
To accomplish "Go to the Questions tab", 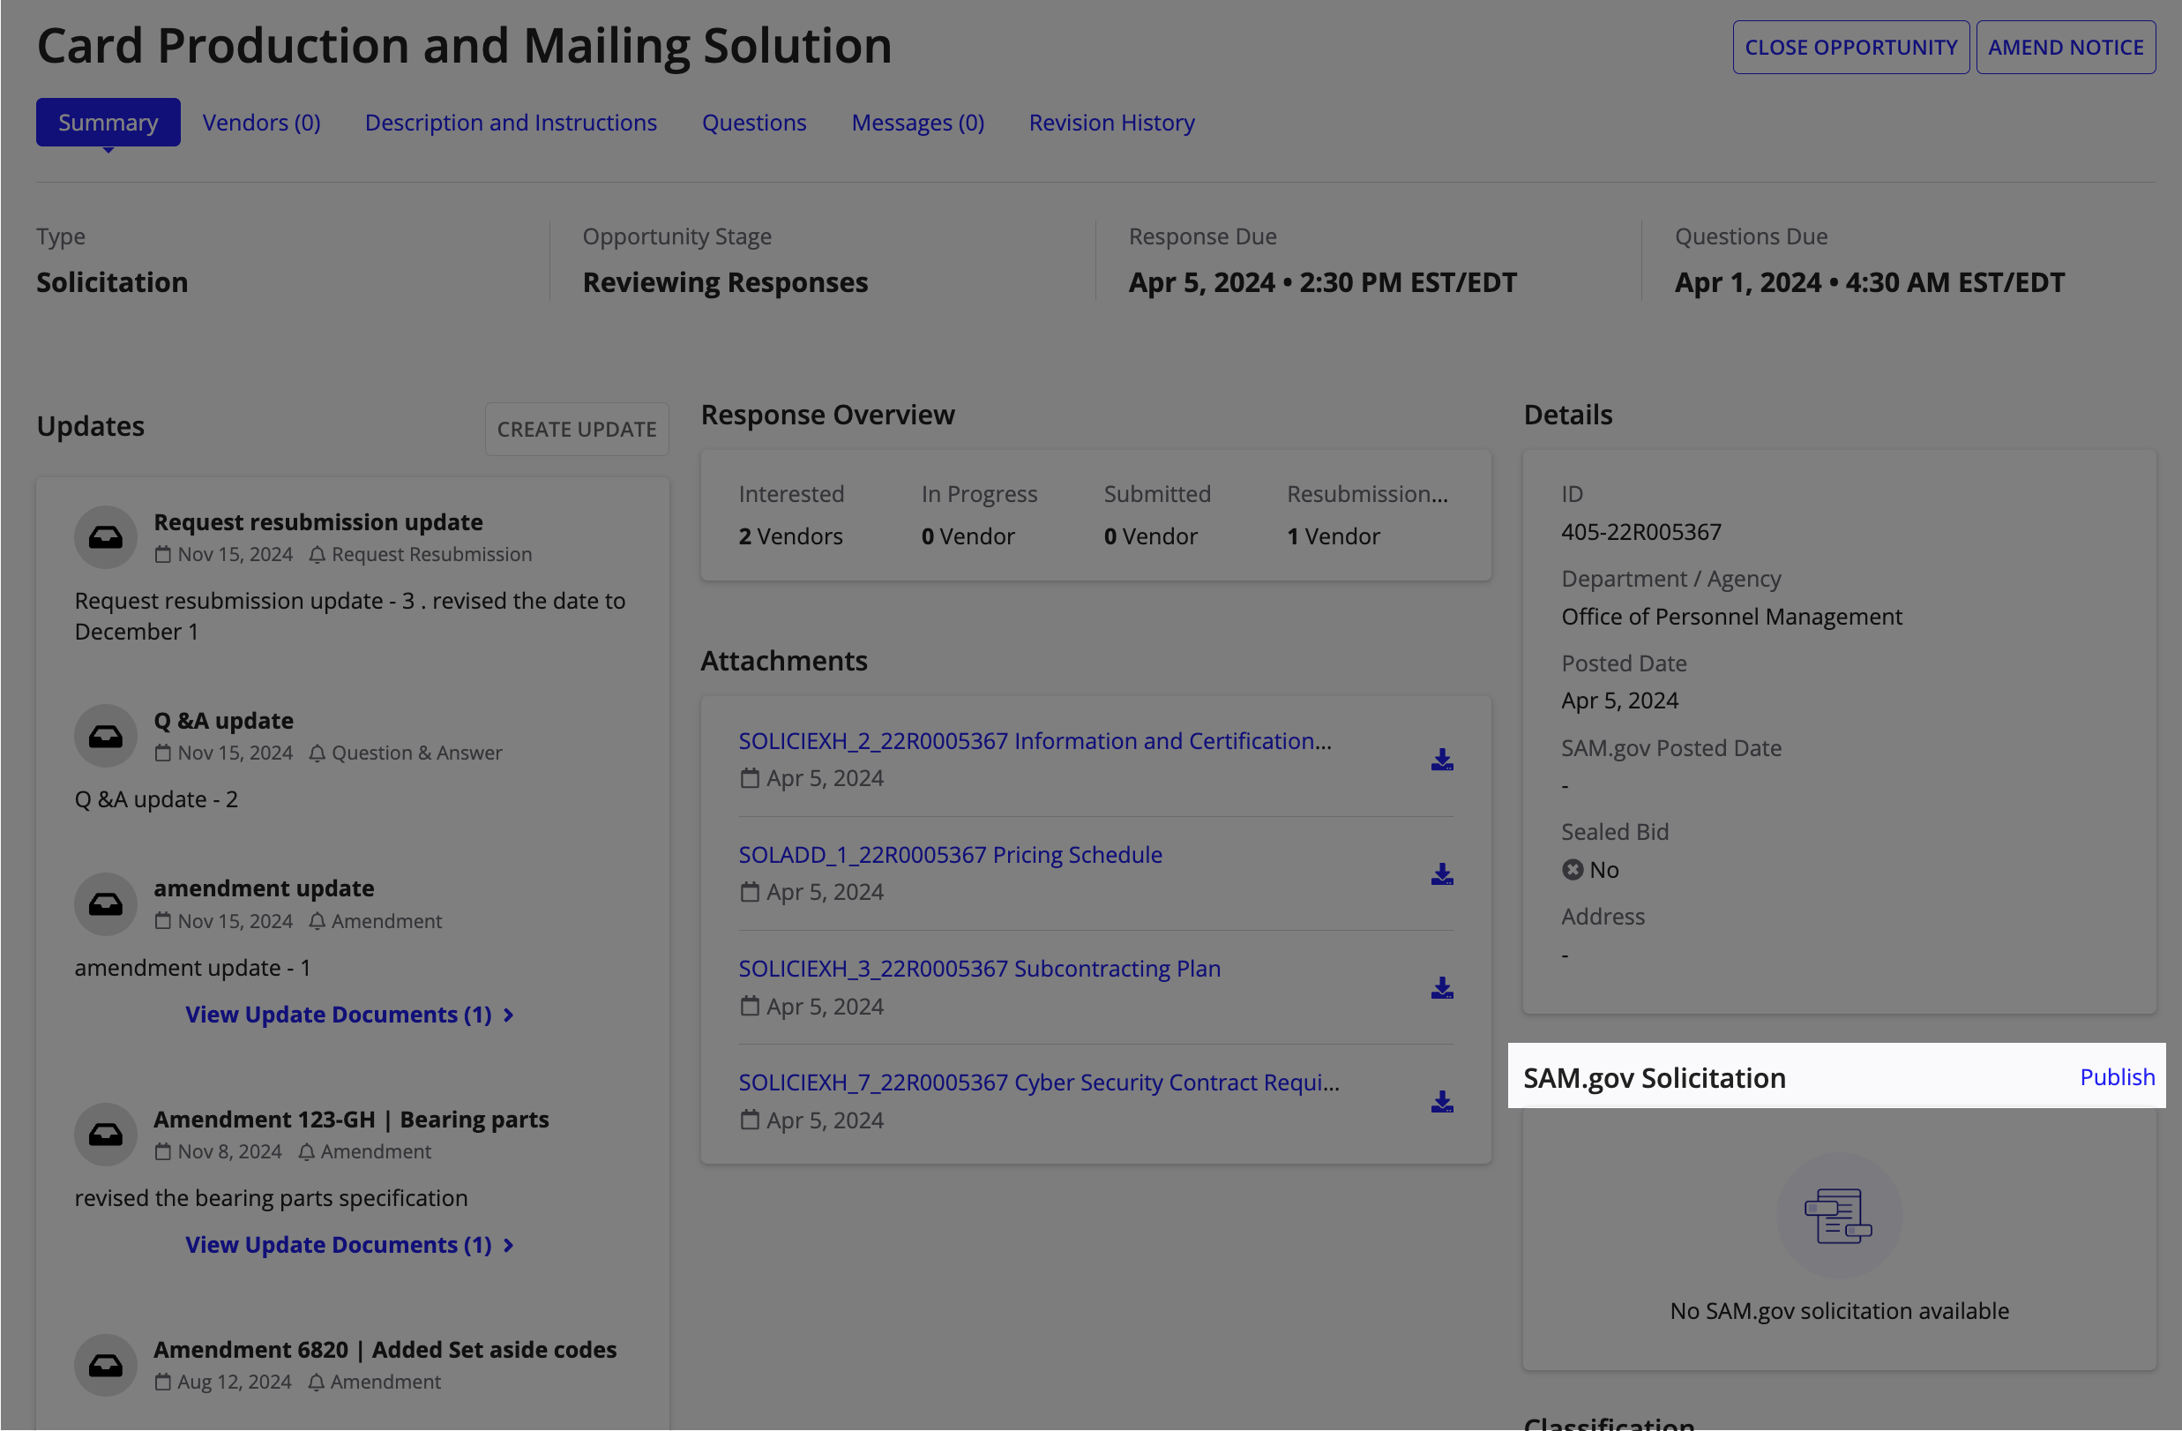I will 753,122.
